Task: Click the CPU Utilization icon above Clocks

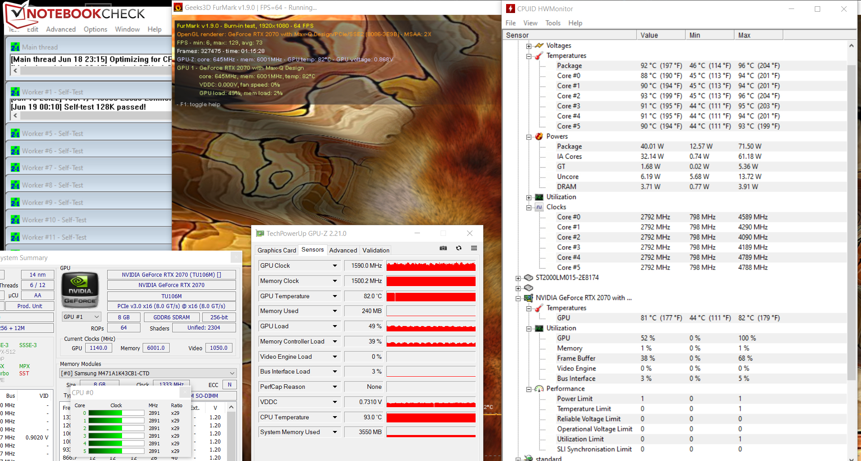Action: click(x=539, y=197)
